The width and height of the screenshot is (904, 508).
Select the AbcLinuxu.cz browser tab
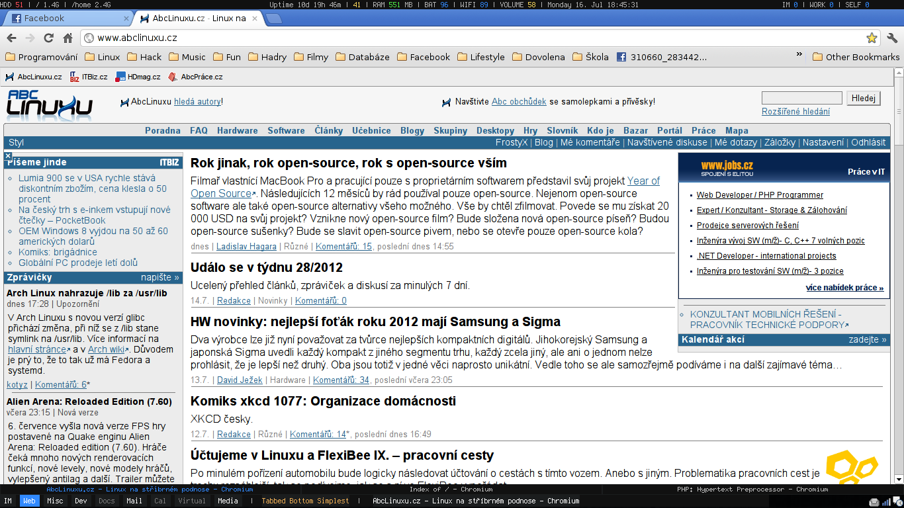point(199,19)
